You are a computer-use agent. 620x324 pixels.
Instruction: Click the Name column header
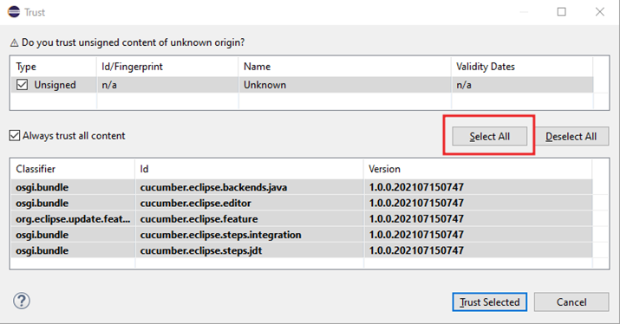click(345, 67)
